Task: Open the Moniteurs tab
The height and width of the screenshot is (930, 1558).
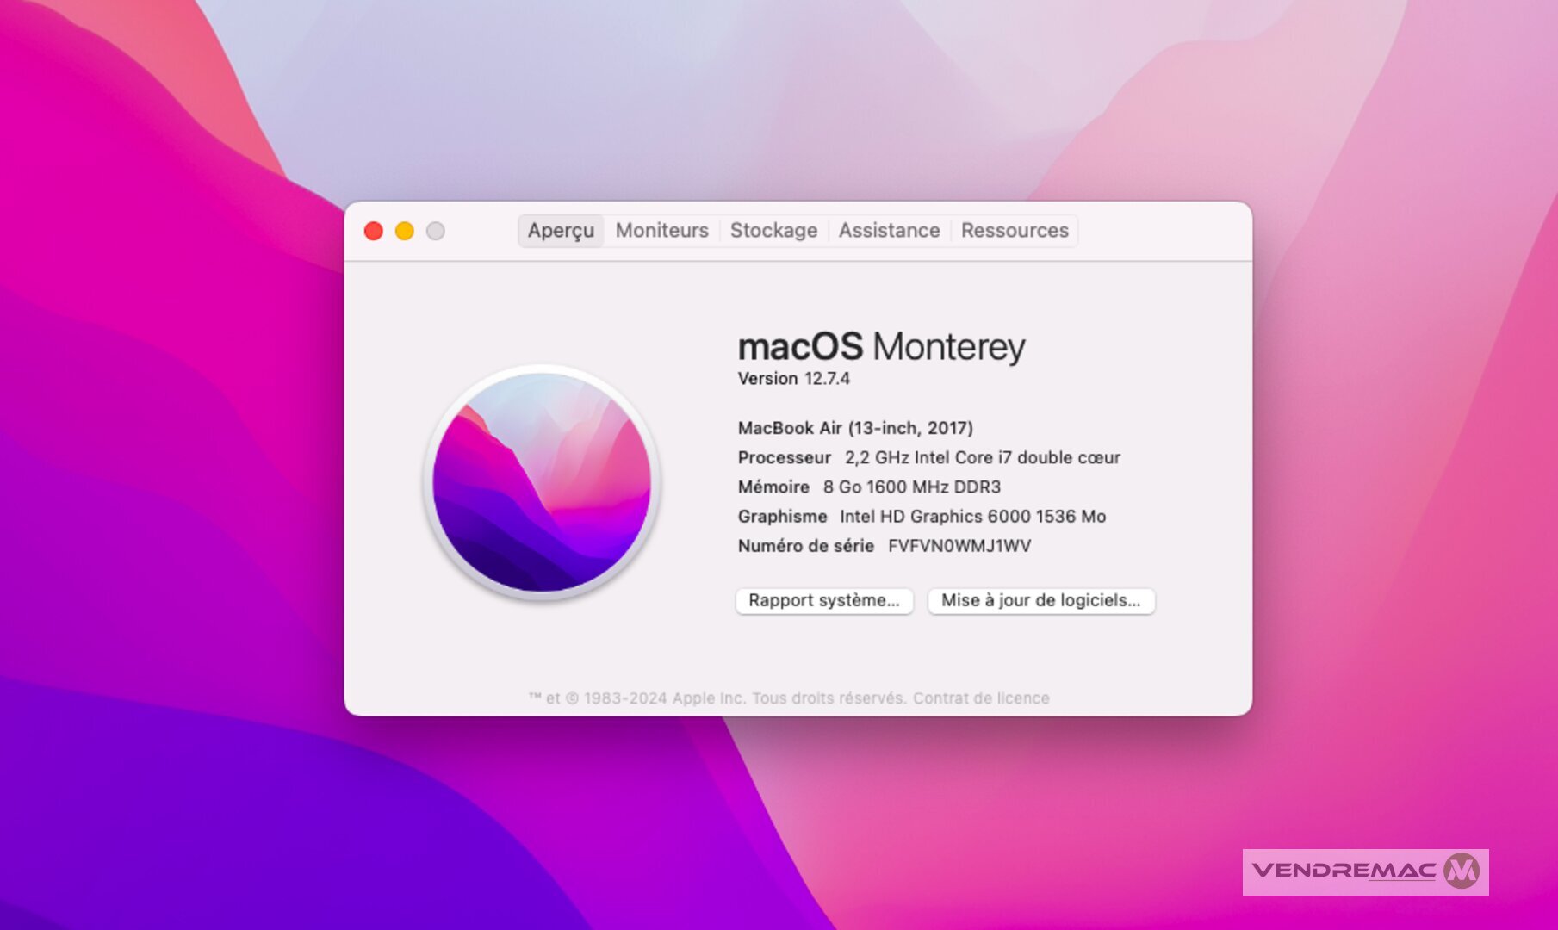Action: pyautogui.click(x=661, y=231)
